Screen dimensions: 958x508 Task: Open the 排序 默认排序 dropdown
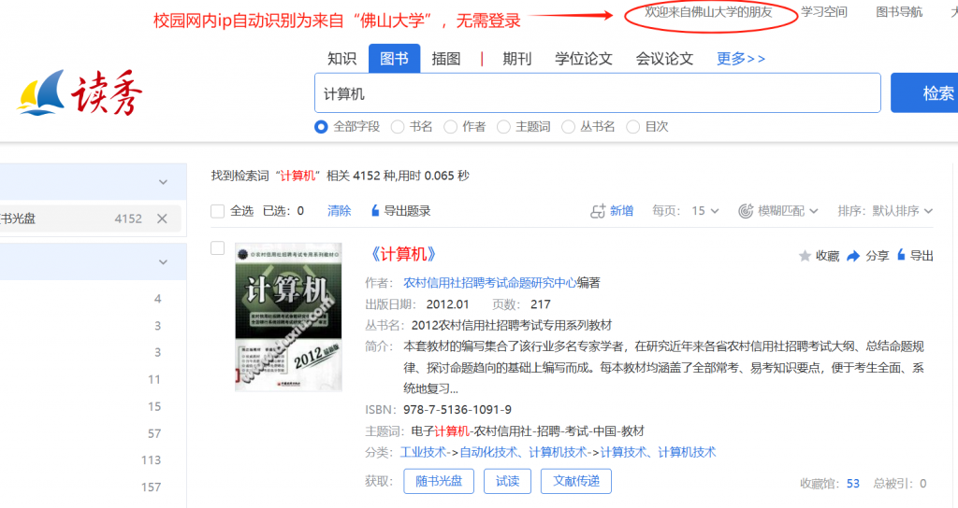pos(903,211)
